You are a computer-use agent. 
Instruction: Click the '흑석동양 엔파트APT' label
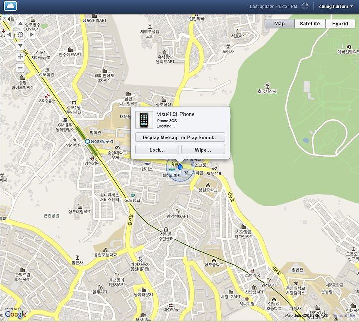165,59
